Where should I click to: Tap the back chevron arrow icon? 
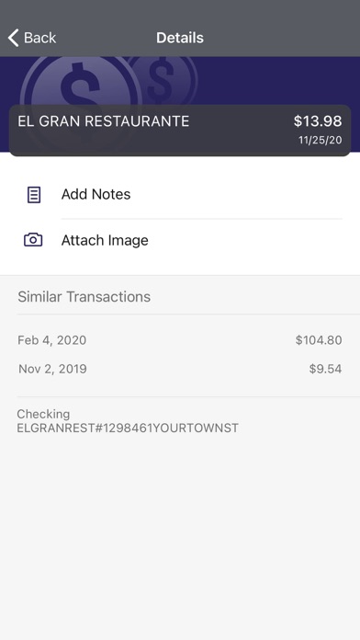click(13, 38)
